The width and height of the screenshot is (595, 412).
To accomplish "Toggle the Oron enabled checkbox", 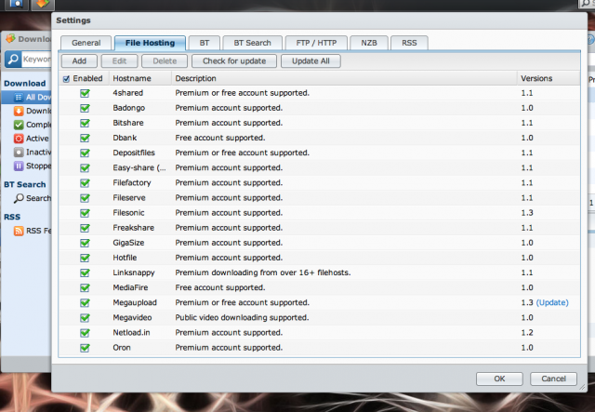I will (85, 348).
